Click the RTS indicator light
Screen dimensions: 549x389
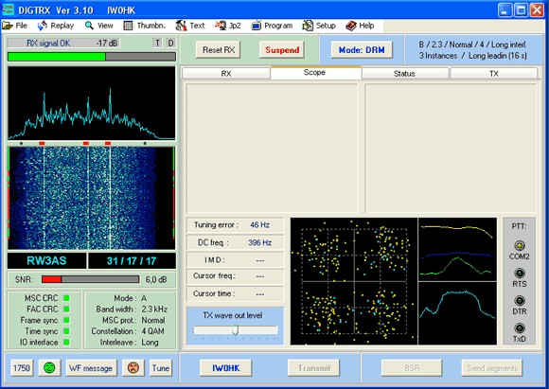click(520, 274)
